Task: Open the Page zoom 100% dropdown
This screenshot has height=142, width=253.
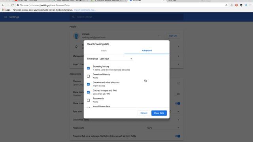Action: point(163,128)
